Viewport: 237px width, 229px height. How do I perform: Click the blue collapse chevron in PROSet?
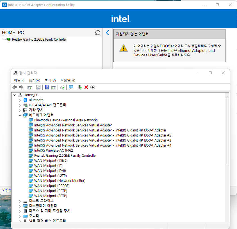(108, 33)
